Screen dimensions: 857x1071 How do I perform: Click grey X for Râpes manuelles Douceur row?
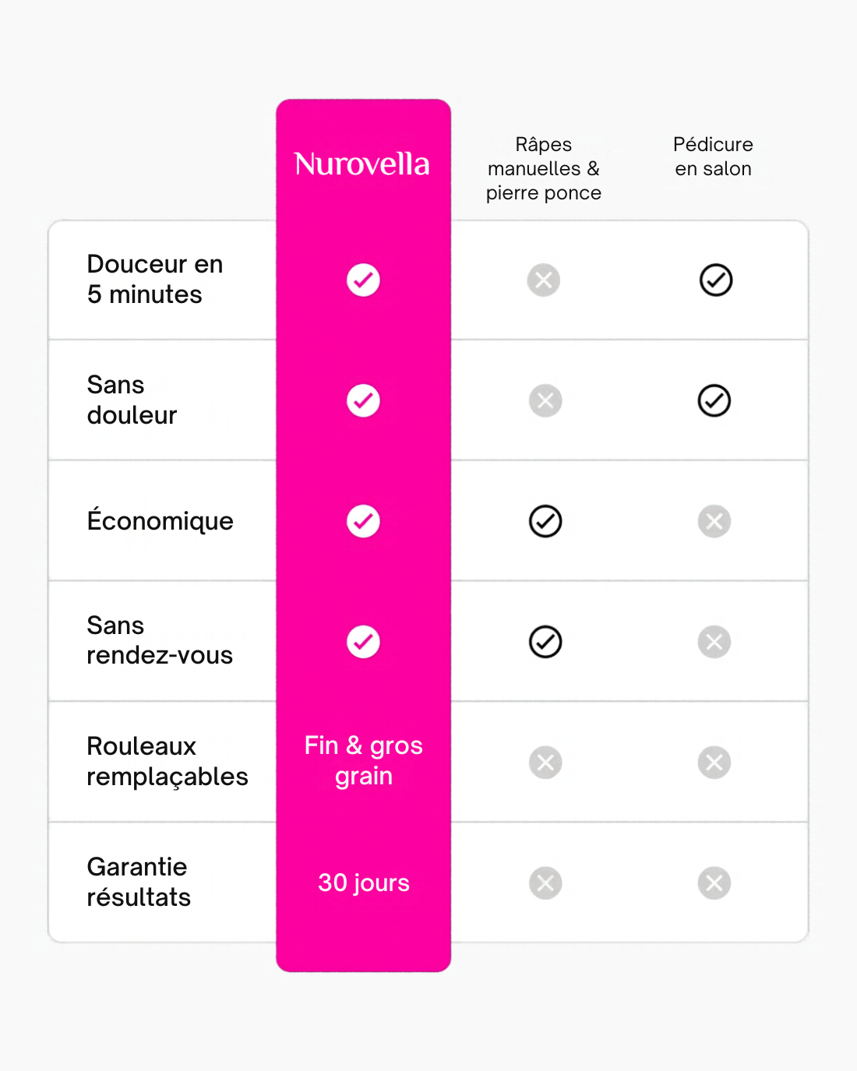(x=544, y=280)
